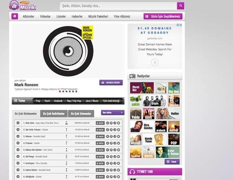Share song 3 by Mustafa Ceceli on Facebook
Image resolution: width=233 pixels, height=180 pixels.
click(115, 137)
